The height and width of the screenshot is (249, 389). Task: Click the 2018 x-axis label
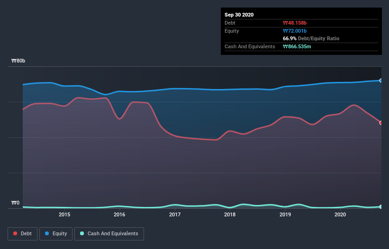click(x=230, y=214)
